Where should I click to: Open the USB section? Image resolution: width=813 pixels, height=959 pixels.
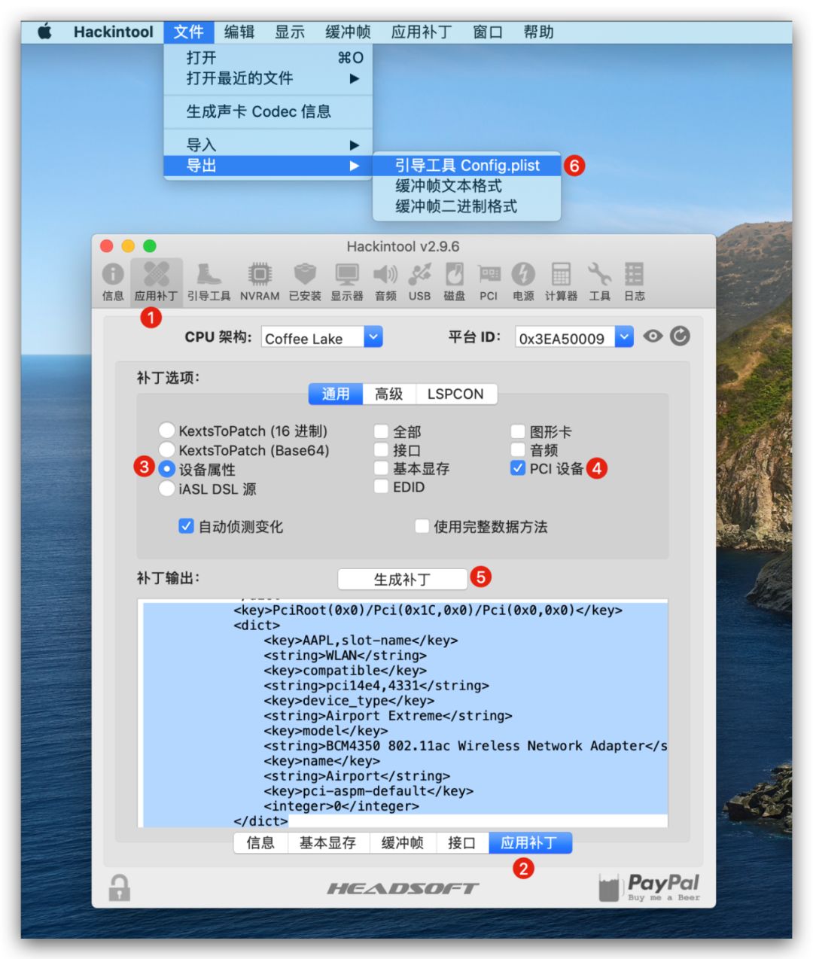tap(420, 282)
